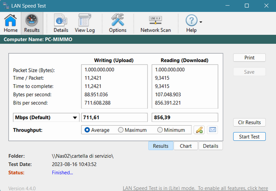Expand the Help dropdown arrow
This screenshot has width=276, height=191.
tap(201, 22)
